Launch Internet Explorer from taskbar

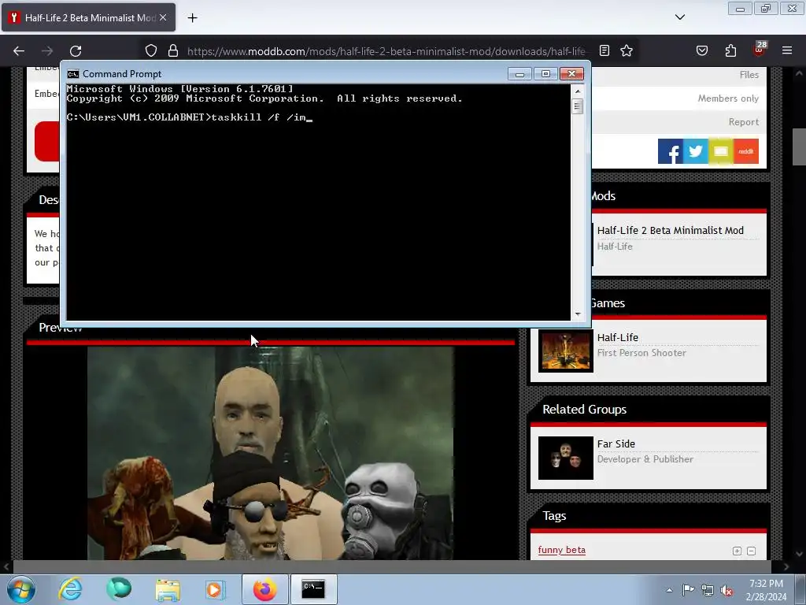pos(70,589)
